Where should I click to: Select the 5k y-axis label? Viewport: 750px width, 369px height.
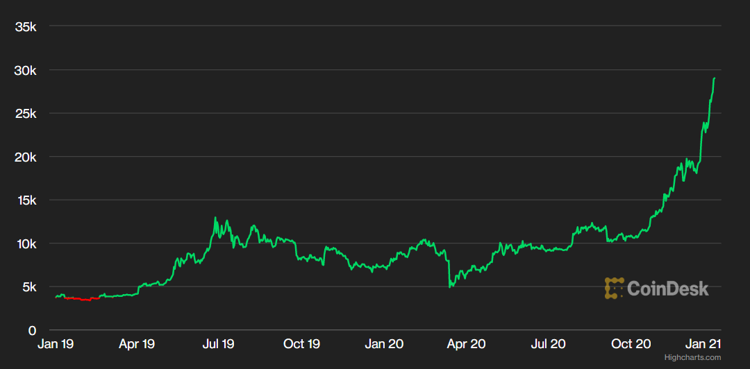point(28,287)
